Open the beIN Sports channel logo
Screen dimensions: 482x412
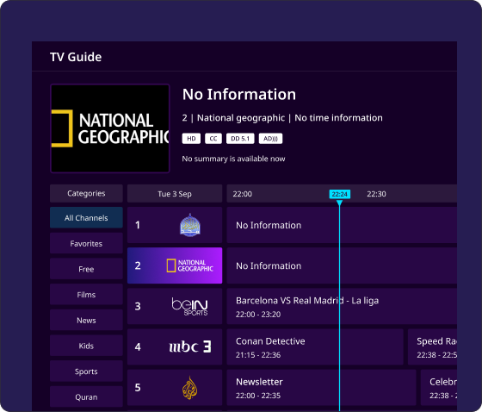[189, 306]
